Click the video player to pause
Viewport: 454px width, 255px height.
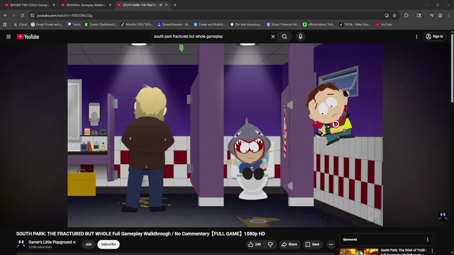coord(225,135)
